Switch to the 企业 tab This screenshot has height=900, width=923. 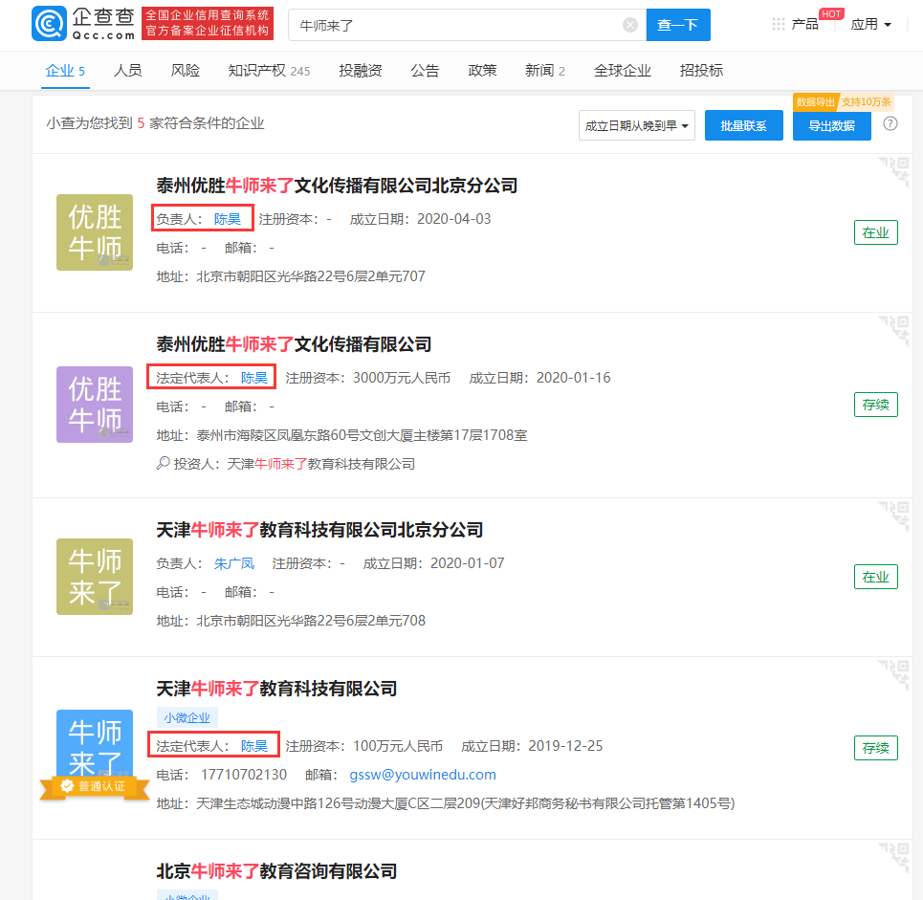65,71
